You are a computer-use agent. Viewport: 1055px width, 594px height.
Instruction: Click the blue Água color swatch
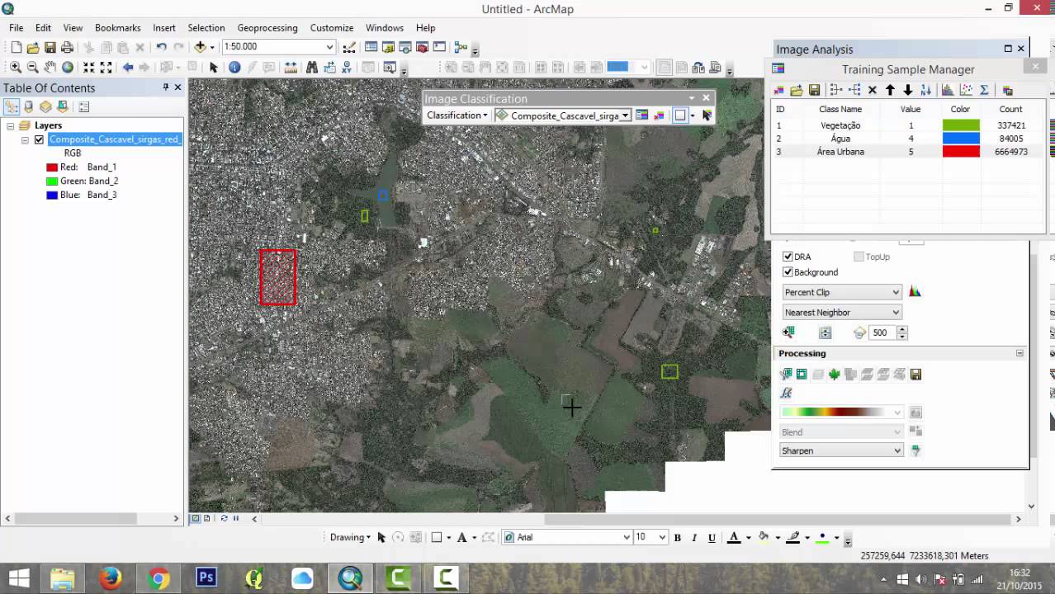point(961,139)
